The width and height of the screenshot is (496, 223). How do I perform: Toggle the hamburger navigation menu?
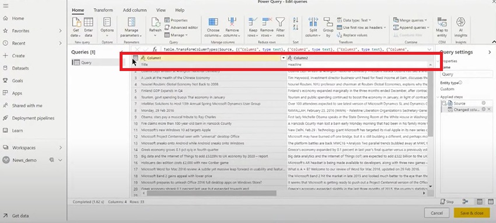[x=5, y=6]
